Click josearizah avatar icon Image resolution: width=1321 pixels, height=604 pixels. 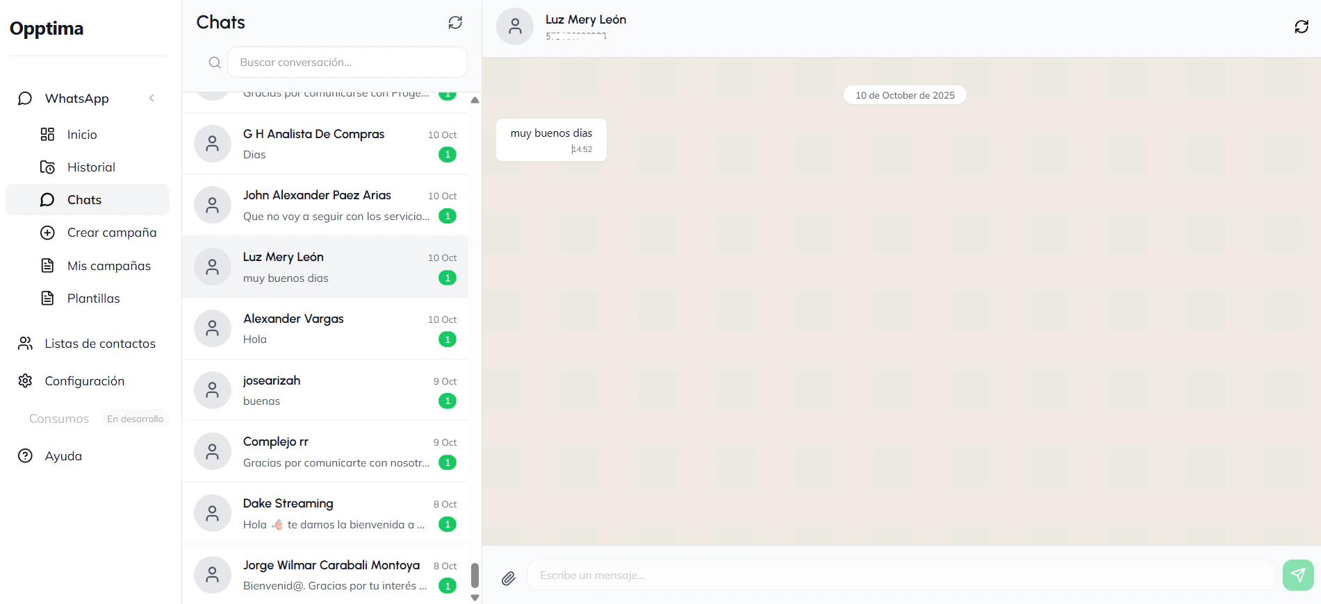(213, 390)
